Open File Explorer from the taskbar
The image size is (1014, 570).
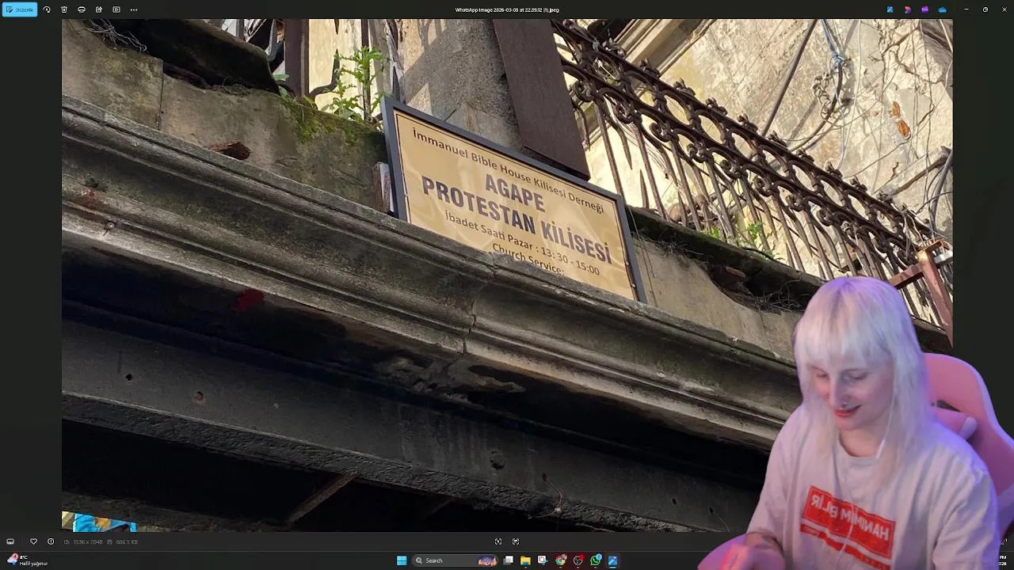pyautogui.click(x=525, y=560)
